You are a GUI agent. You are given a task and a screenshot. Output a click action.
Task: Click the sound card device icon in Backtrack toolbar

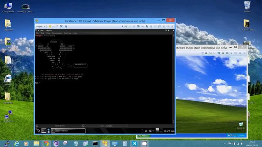[147, 26]
